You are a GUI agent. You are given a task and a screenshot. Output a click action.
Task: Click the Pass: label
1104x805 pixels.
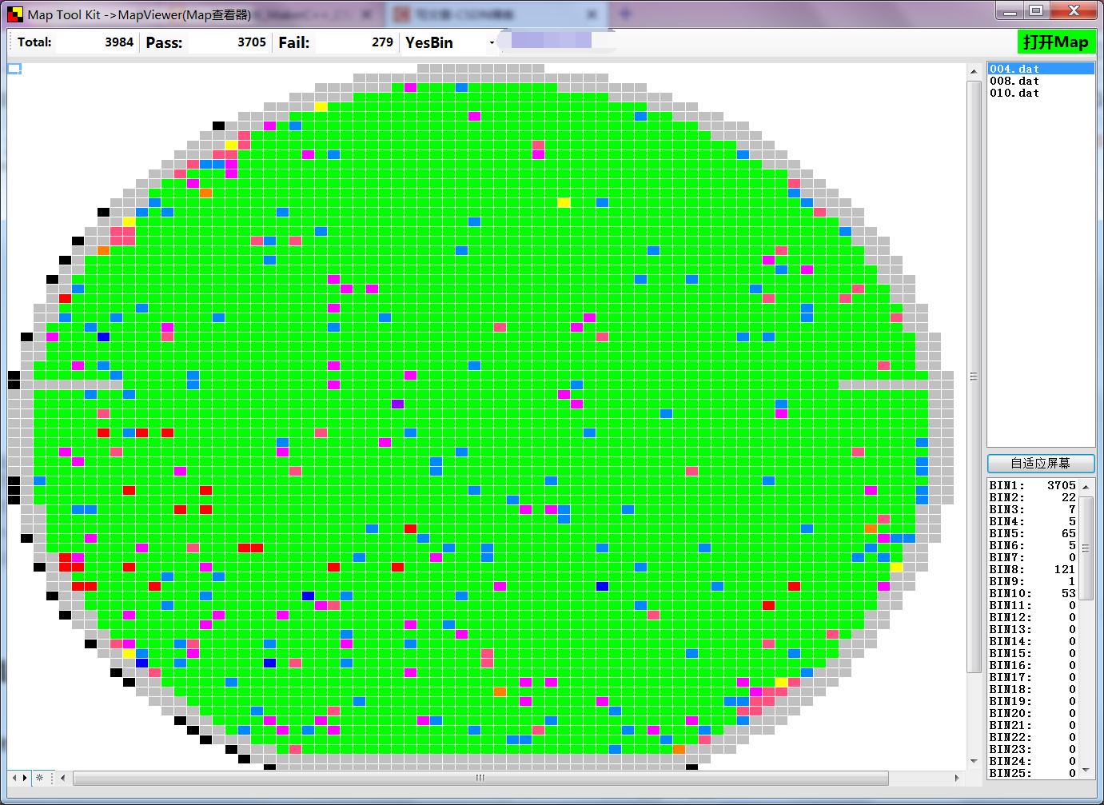point(164,43)
